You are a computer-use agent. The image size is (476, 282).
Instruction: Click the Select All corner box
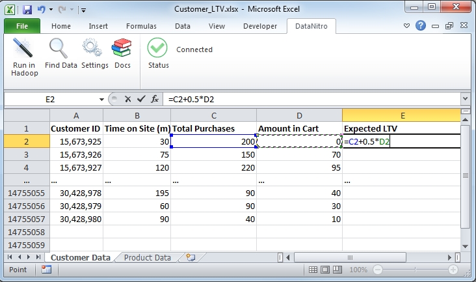click(27, 115)
